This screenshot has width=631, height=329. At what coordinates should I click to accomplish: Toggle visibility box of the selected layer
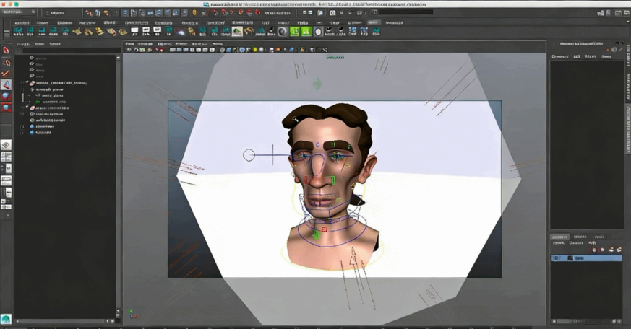click(x=556, y=258)
